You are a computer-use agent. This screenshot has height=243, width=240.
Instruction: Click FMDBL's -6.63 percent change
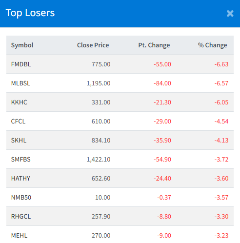(221, 64)
